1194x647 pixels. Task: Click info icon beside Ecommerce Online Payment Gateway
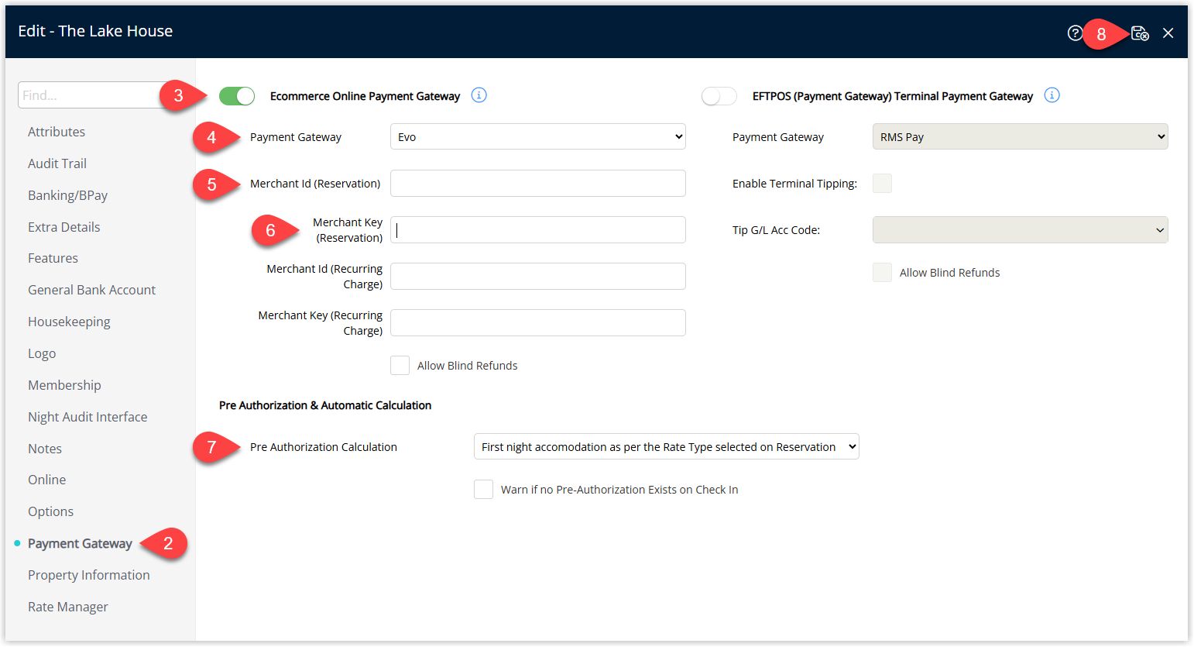coord(479,95)
